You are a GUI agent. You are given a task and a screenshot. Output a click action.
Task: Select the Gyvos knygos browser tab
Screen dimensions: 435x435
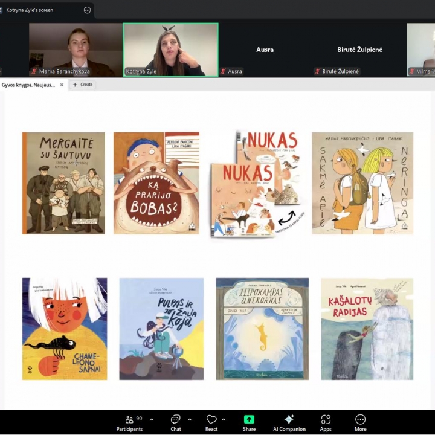28,85
